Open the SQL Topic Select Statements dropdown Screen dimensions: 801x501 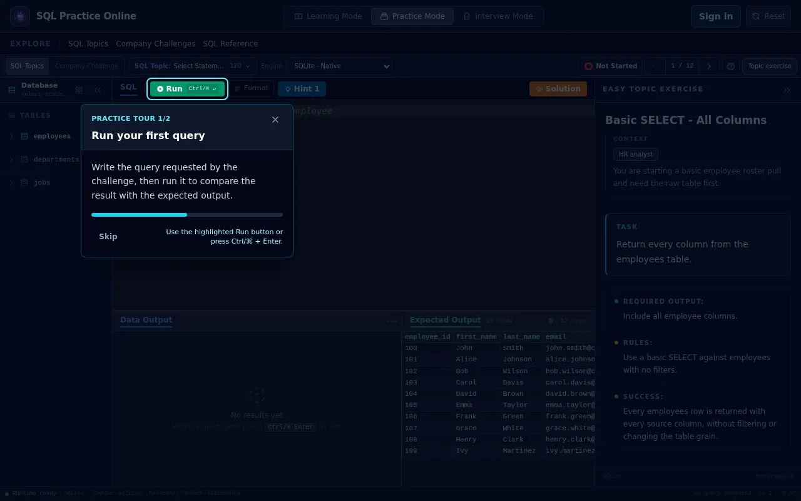point(192,66)
